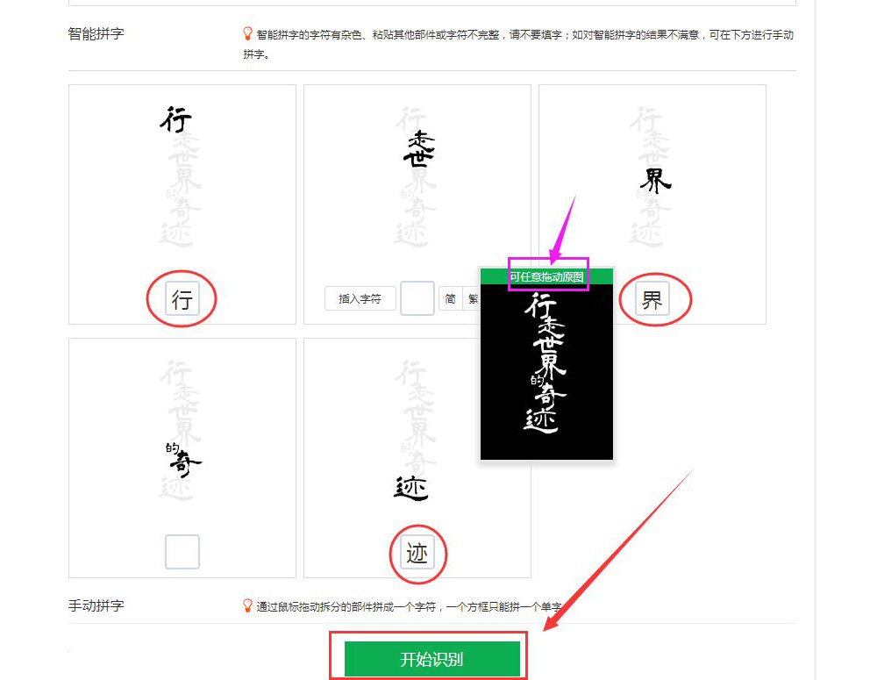Click the dark 迹 glyph in fifth panel
The height and width of the screenshot is (680, 877).
click(x=411, y=488)
